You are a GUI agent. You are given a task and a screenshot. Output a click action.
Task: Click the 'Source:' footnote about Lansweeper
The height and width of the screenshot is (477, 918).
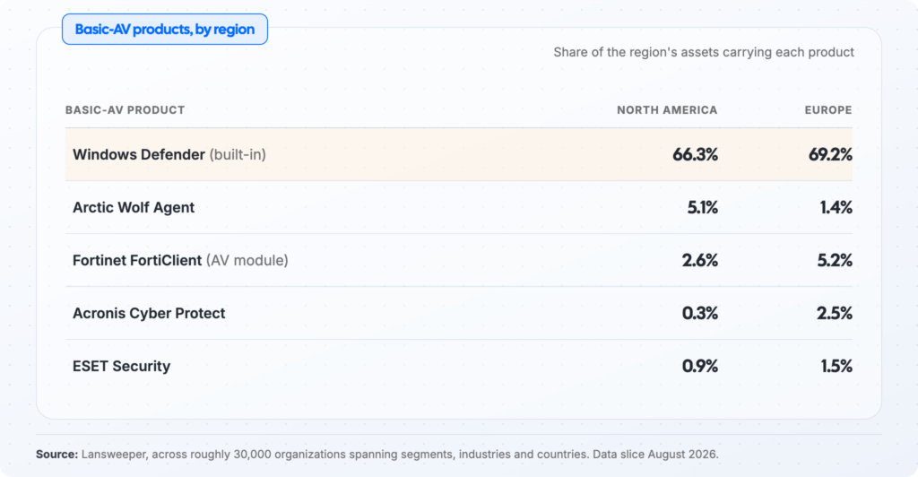coord(377,455)
